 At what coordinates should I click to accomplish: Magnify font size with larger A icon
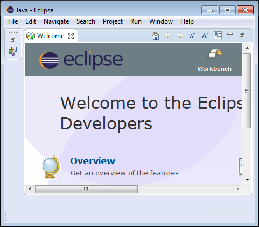tap(205, 35)
